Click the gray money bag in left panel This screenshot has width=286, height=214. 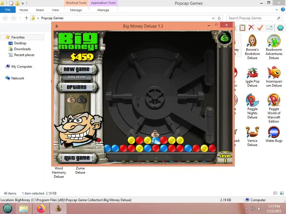point(82,99)
